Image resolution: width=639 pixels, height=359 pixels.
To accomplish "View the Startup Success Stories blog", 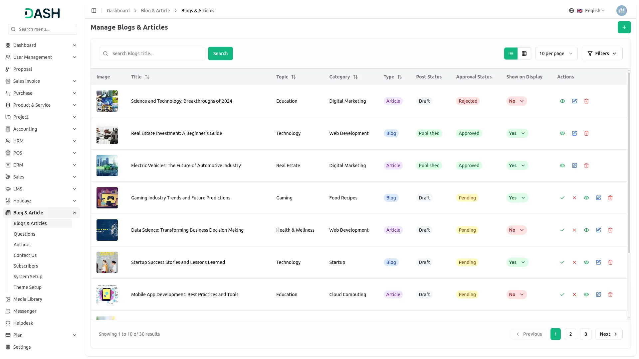I will 586,262.
